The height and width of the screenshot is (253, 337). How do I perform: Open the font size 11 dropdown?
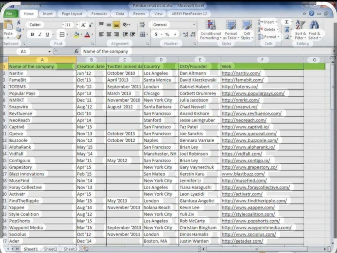click(x=77, y=25)
